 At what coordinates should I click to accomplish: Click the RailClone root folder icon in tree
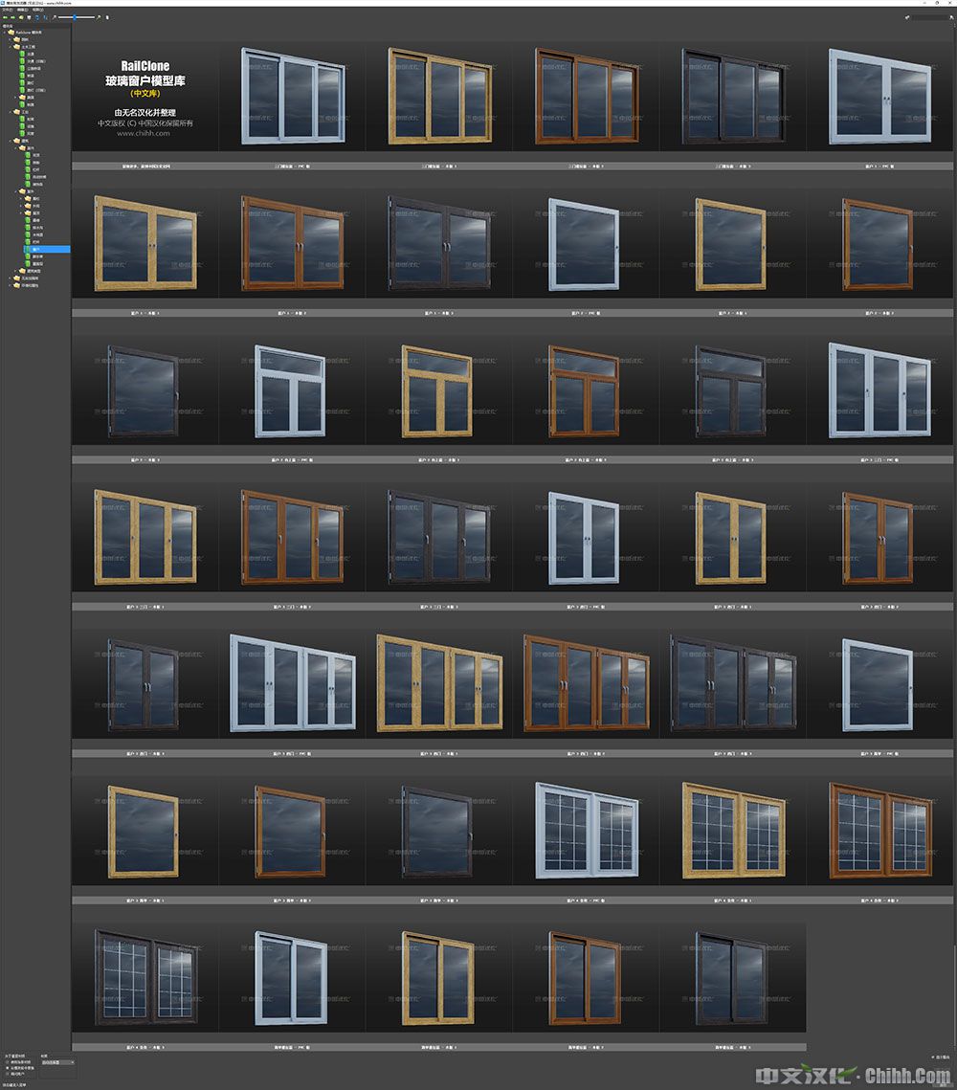pyautogui.click(x=11, y=33)
